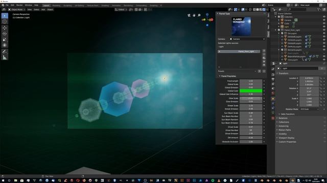Adjust the Ghost Number slider
The image size is (327, 183).
point(251,130)
